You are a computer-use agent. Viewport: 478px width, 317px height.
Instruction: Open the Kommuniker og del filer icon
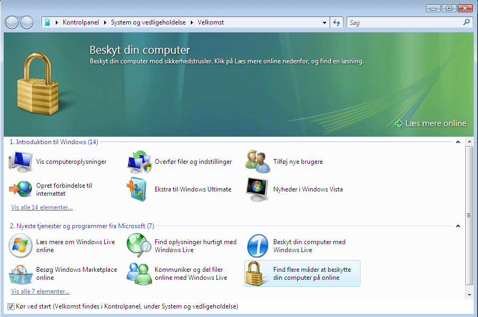[139, 273]
